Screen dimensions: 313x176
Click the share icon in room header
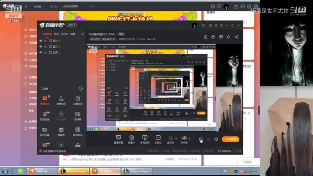[x=236, y=37]
